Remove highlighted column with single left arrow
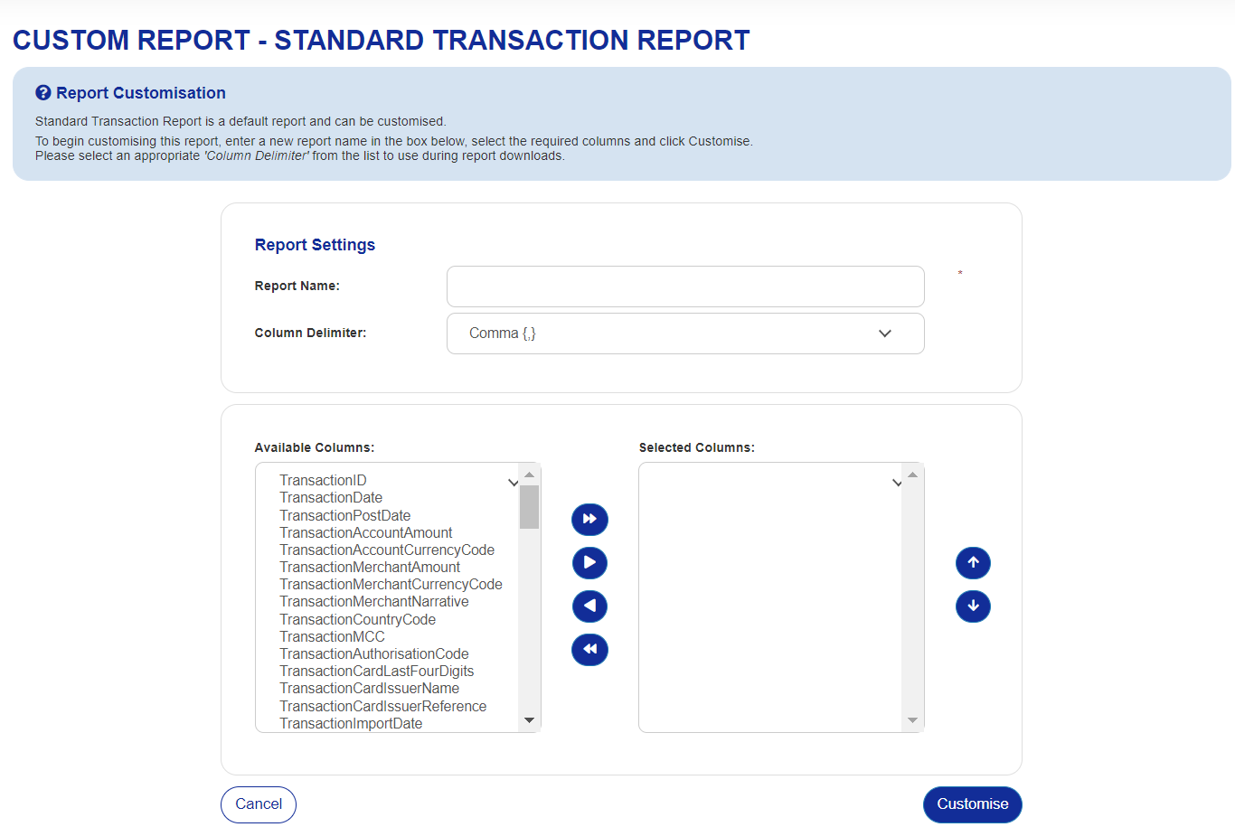 click(589, 606)
